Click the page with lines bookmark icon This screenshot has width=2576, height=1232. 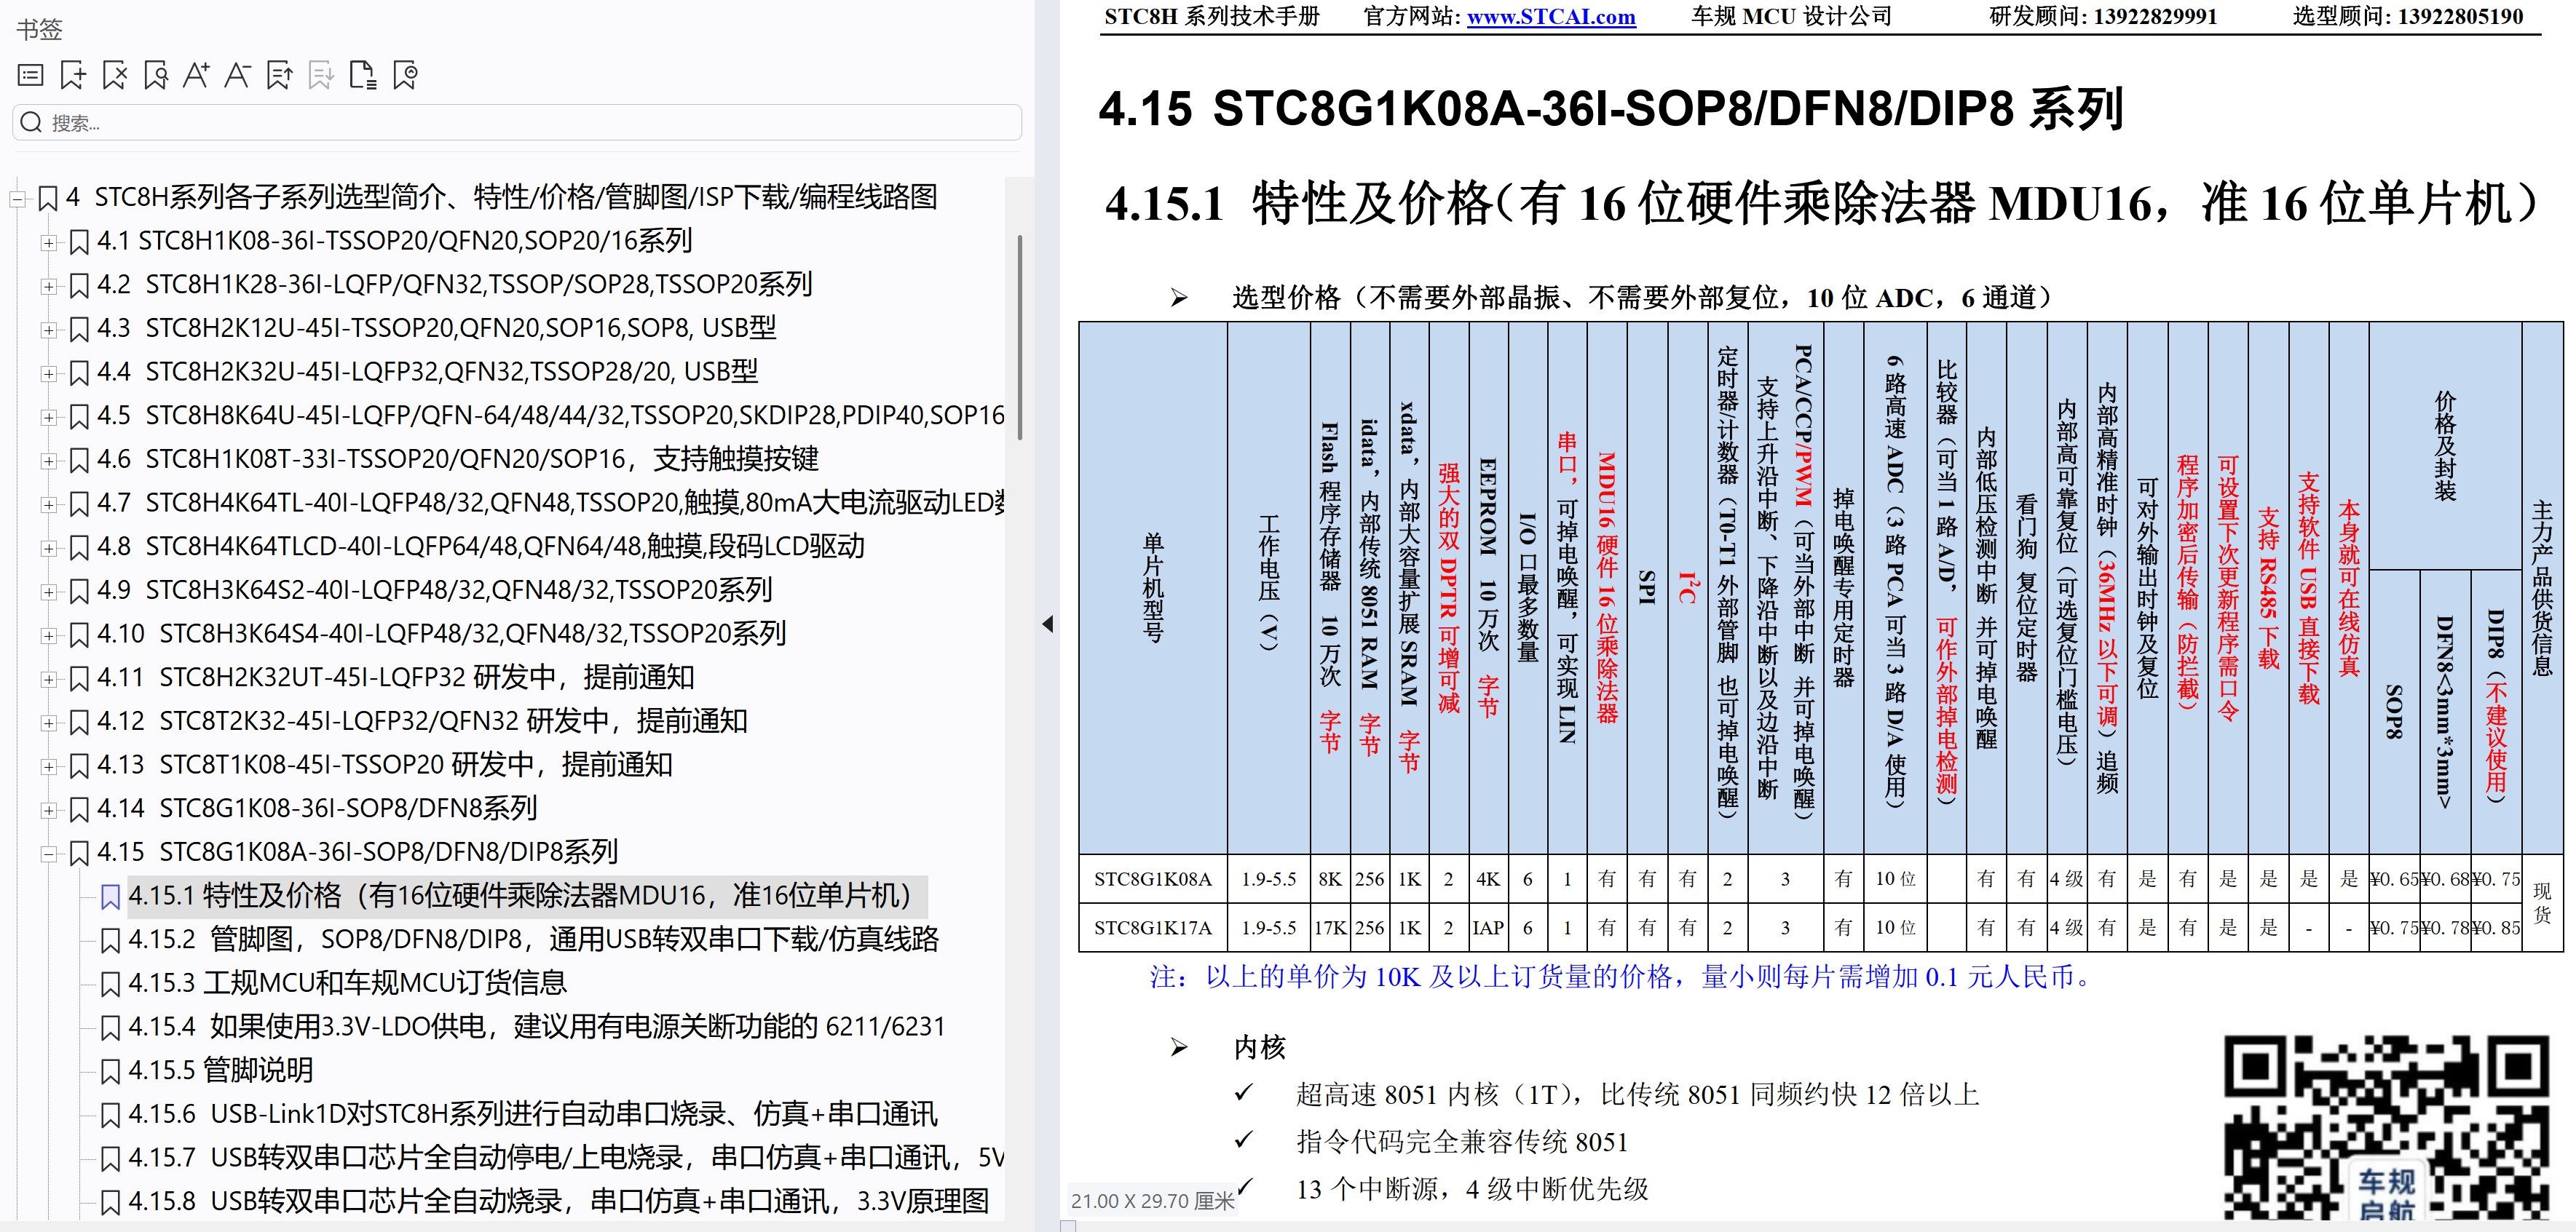tap(363, 75)
